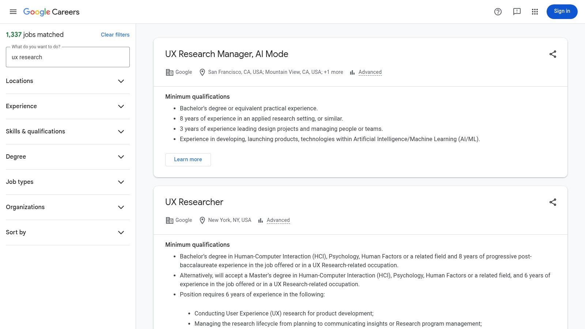Open the UX Research Manager, AI Mode job title
Viewport: 585px width, 329px height.
click(x=227, y=54)
